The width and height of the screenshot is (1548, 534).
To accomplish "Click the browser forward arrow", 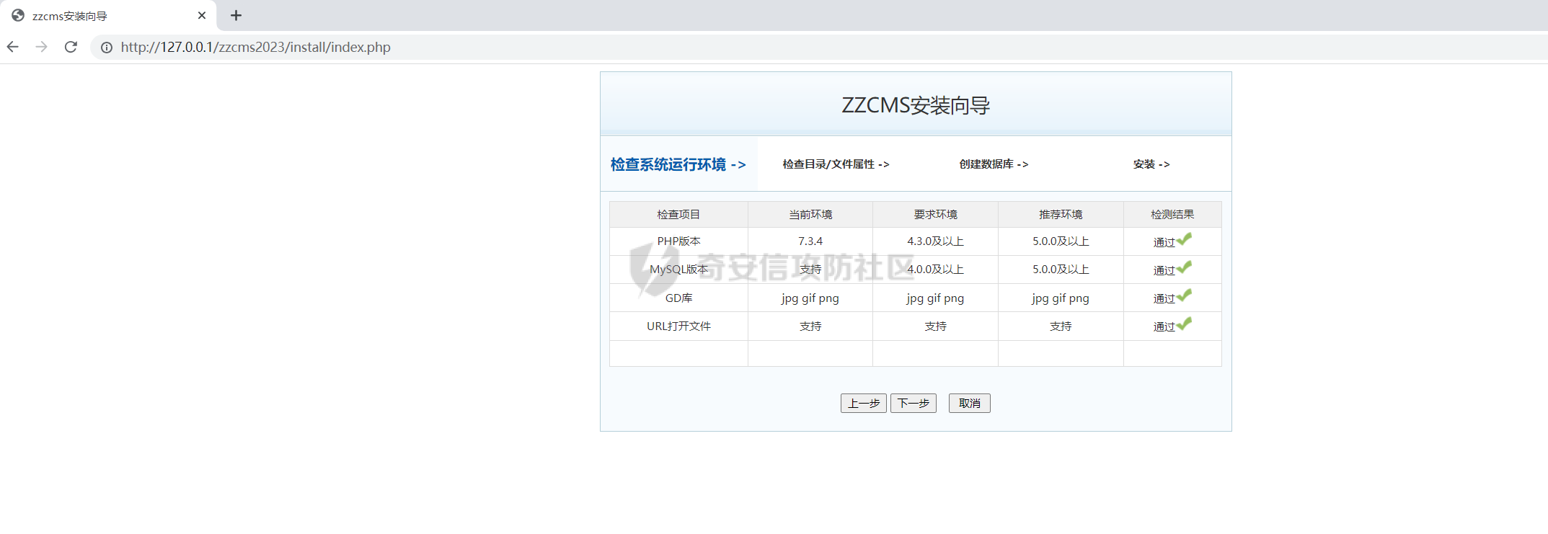I will point(42,47).
